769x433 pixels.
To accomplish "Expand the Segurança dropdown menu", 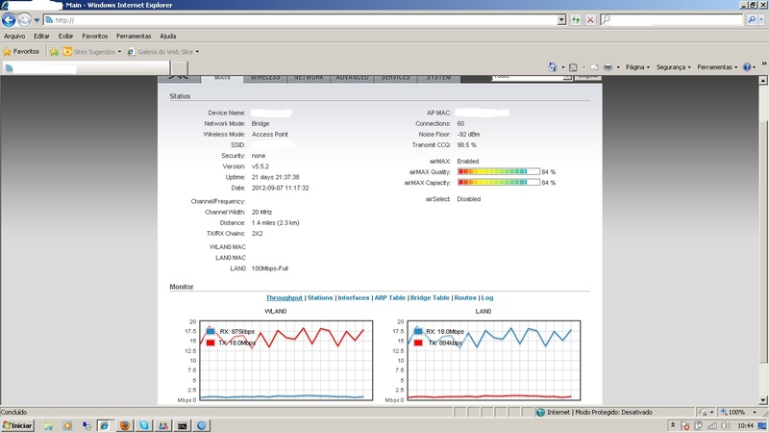I will point(673,67).
